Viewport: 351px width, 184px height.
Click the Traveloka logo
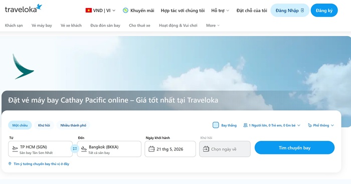pyautogui.click(x=23, y=9)
